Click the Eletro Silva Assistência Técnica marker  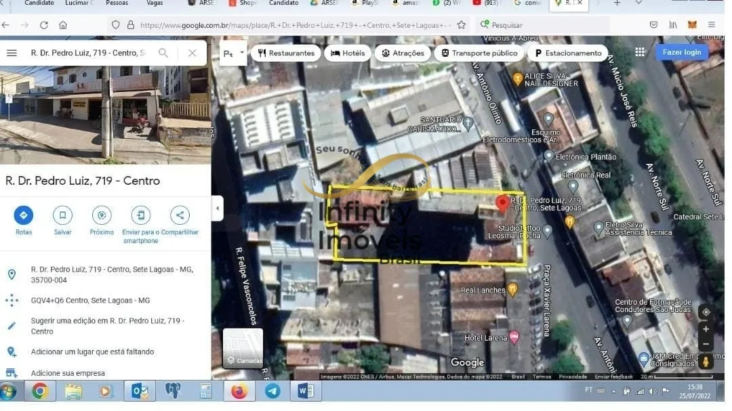tap(598, 228)
